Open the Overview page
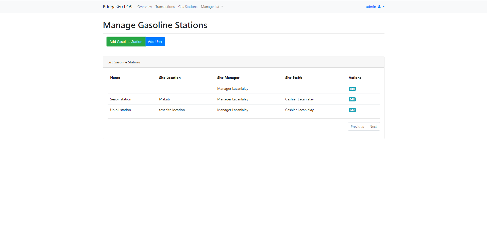 tap(145, 7)
